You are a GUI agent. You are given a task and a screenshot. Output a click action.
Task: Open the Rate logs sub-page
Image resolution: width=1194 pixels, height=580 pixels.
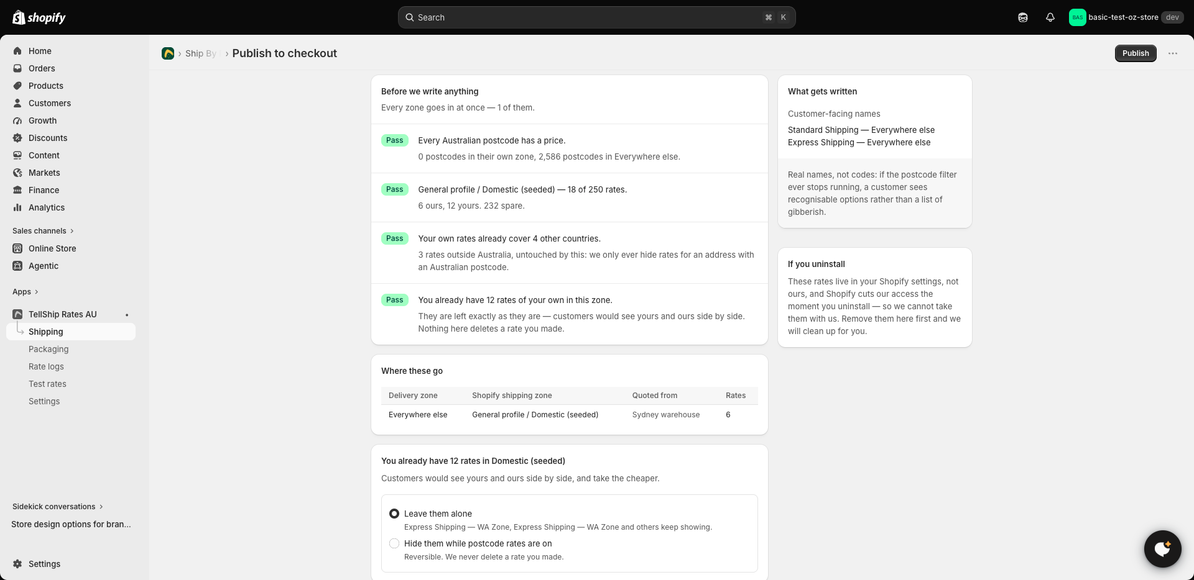click(x=46, y=366)
